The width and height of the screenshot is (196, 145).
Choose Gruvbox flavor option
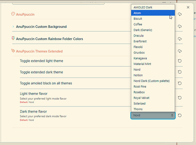[x=153, y=52]
